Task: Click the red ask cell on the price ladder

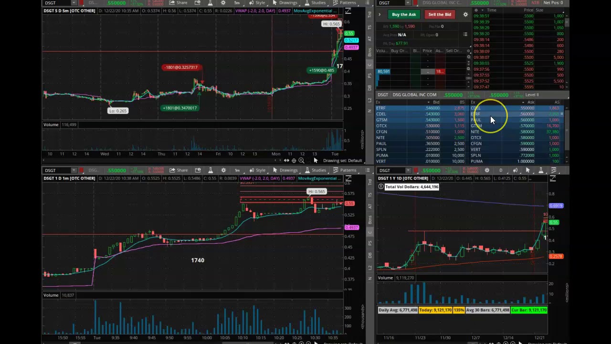Action: pyautogui.click(x=440, y=72)
